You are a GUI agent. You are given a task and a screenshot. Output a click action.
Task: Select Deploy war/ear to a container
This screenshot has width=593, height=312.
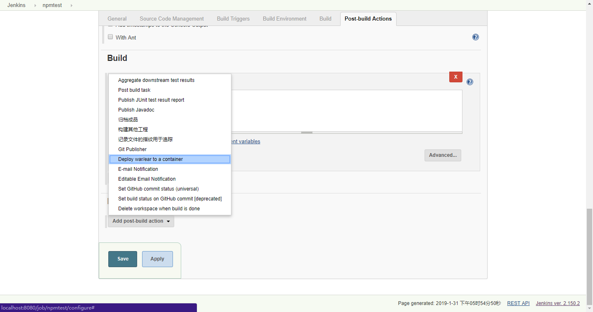(150, 159)
